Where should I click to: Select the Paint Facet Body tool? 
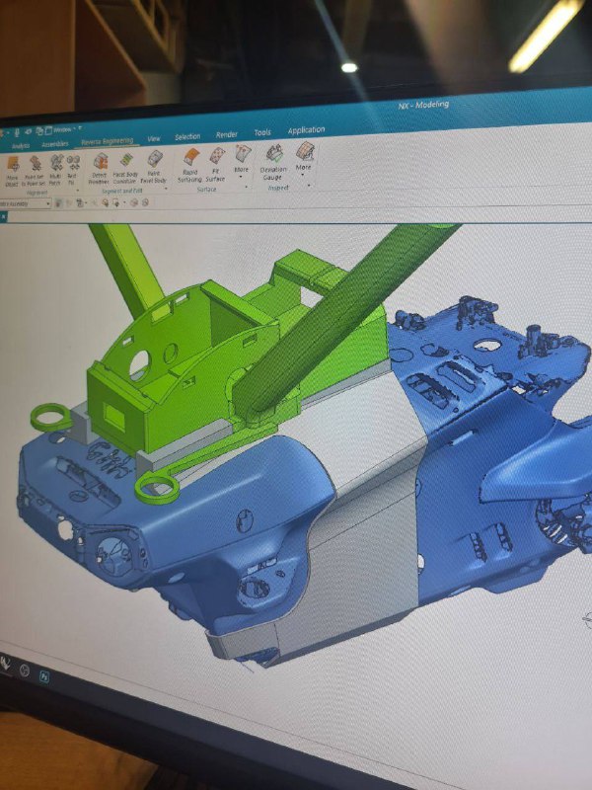pyautogui.click(x=154, y=167)
